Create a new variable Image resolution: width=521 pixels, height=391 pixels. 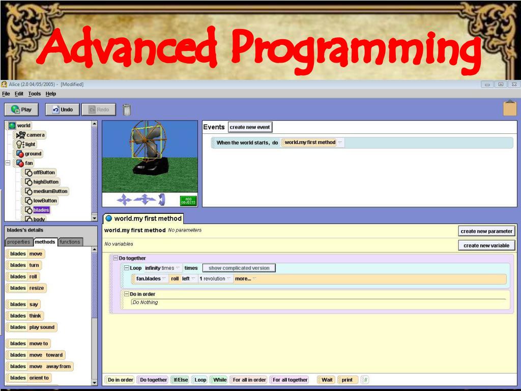(486, 245)
